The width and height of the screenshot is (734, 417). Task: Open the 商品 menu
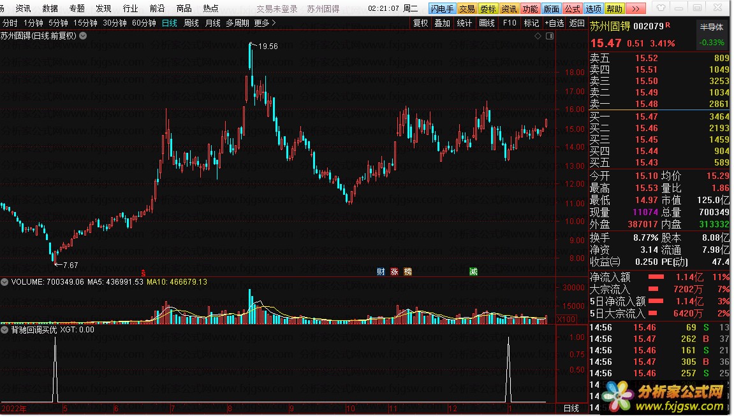coord(184,8)
